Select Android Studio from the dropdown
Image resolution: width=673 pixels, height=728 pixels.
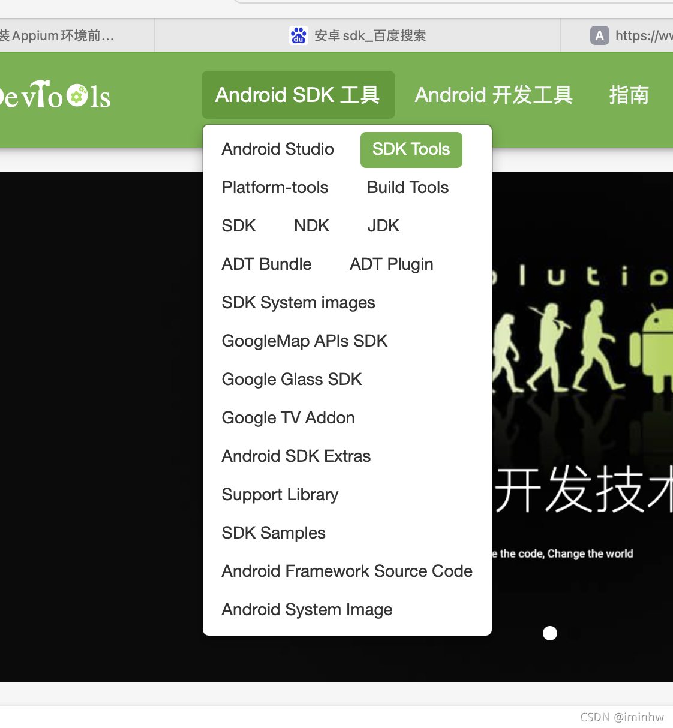point(278,149)
